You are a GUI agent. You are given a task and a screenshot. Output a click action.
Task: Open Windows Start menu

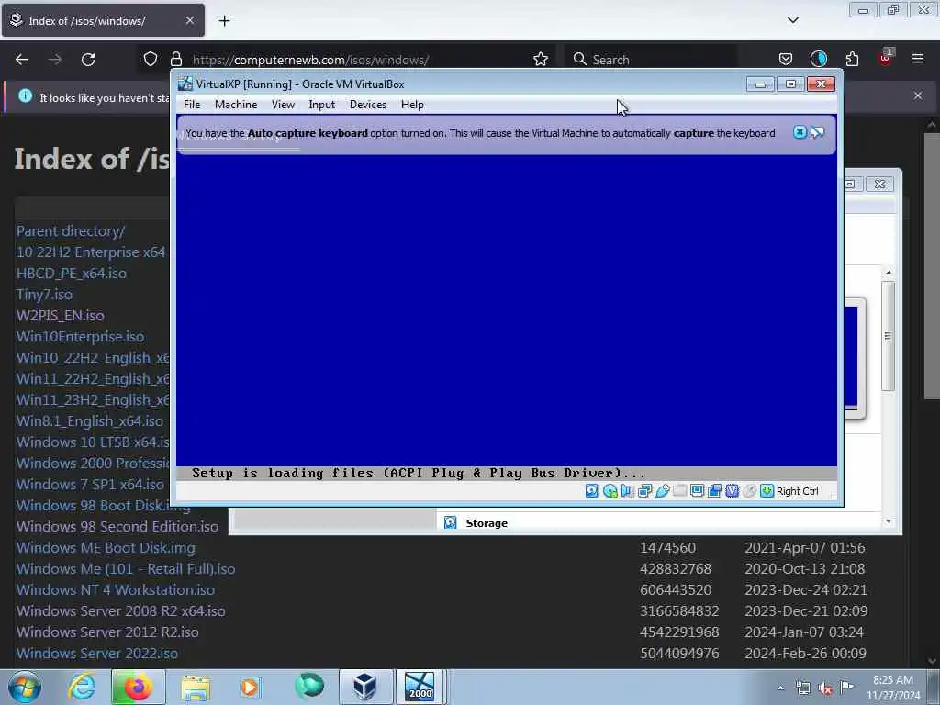(x=25, y=687)
